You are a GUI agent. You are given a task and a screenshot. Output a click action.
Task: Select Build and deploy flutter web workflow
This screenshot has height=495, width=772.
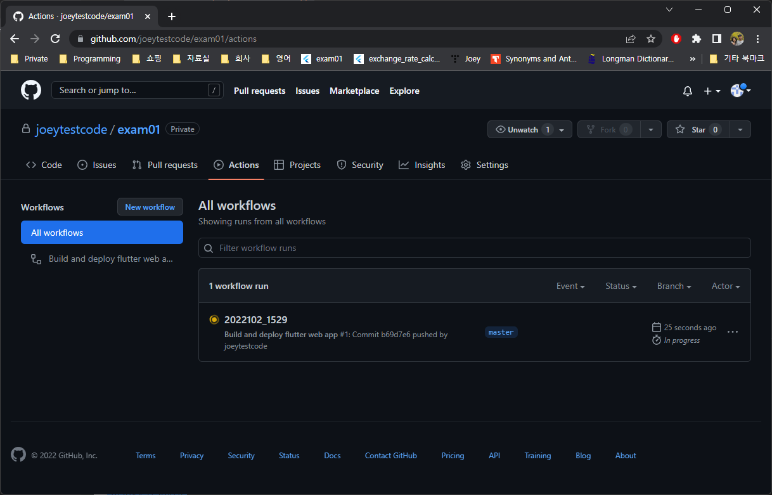tap(102, 259)
